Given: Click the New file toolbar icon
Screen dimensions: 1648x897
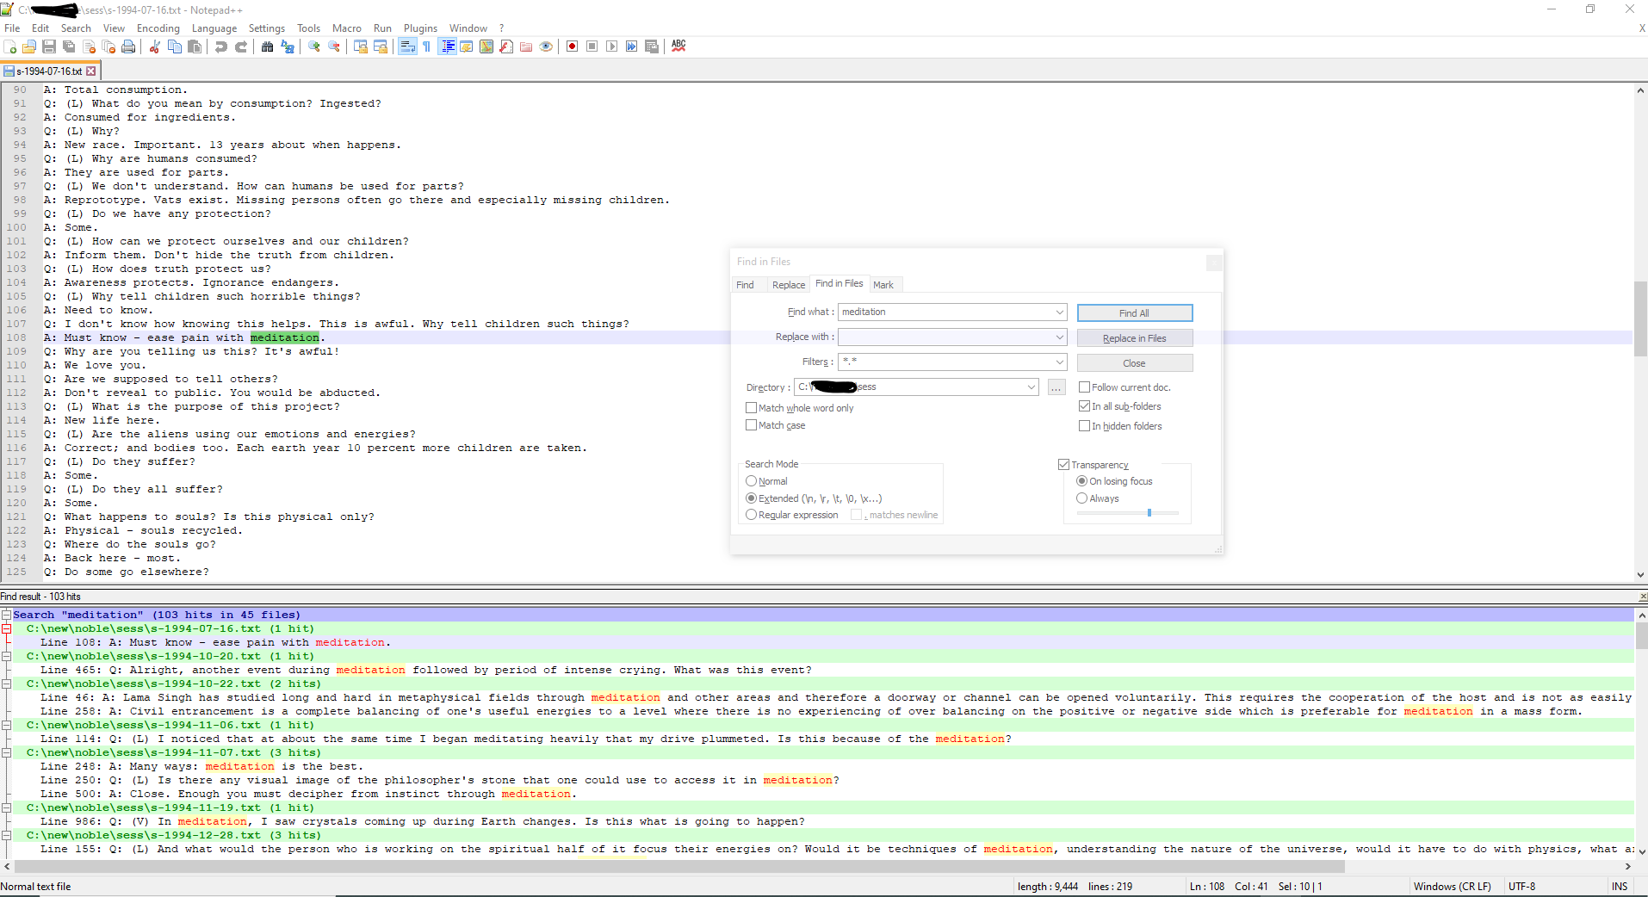Looking at the screenshot, I should point(10,46).
